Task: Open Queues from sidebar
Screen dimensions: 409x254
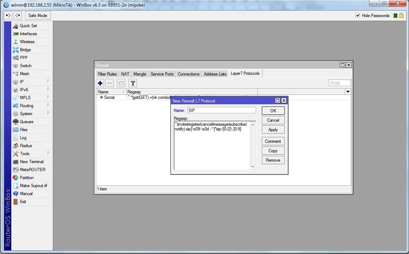Action: pos(32,122)
